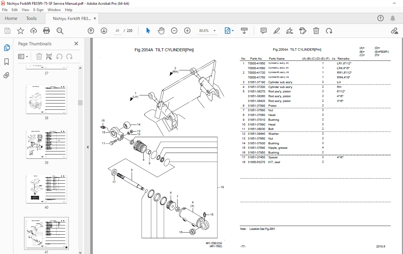This screenshot has height=254, width=403.
Task: Select the Page Thumbnails icon in the left rail
Action: (x=7, y=48)
